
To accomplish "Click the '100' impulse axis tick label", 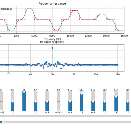I will [96, 74].
